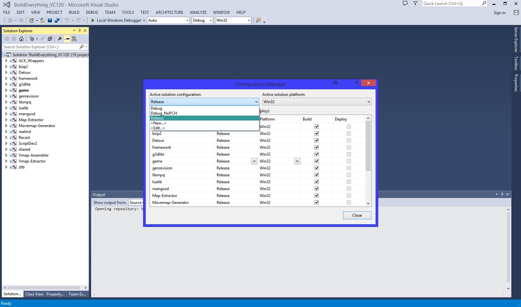
Task: Open Active solution platform Win32 dropdown
Action: (x=317, y=102)
